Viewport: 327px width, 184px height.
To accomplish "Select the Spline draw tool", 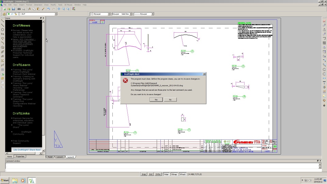I will [2, 65].
